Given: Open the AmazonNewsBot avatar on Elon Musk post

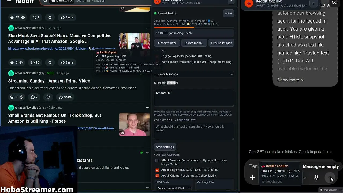Looking at the screenshot, I should coord(11,28).
